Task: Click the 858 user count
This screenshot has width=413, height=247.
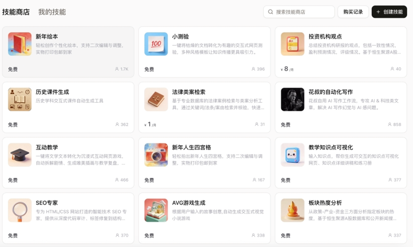Action: click(x=397, y=124)
